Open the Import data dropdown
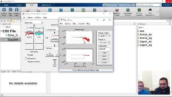The width and height of the screenshot is (172, 97). (x=34, y=23)
